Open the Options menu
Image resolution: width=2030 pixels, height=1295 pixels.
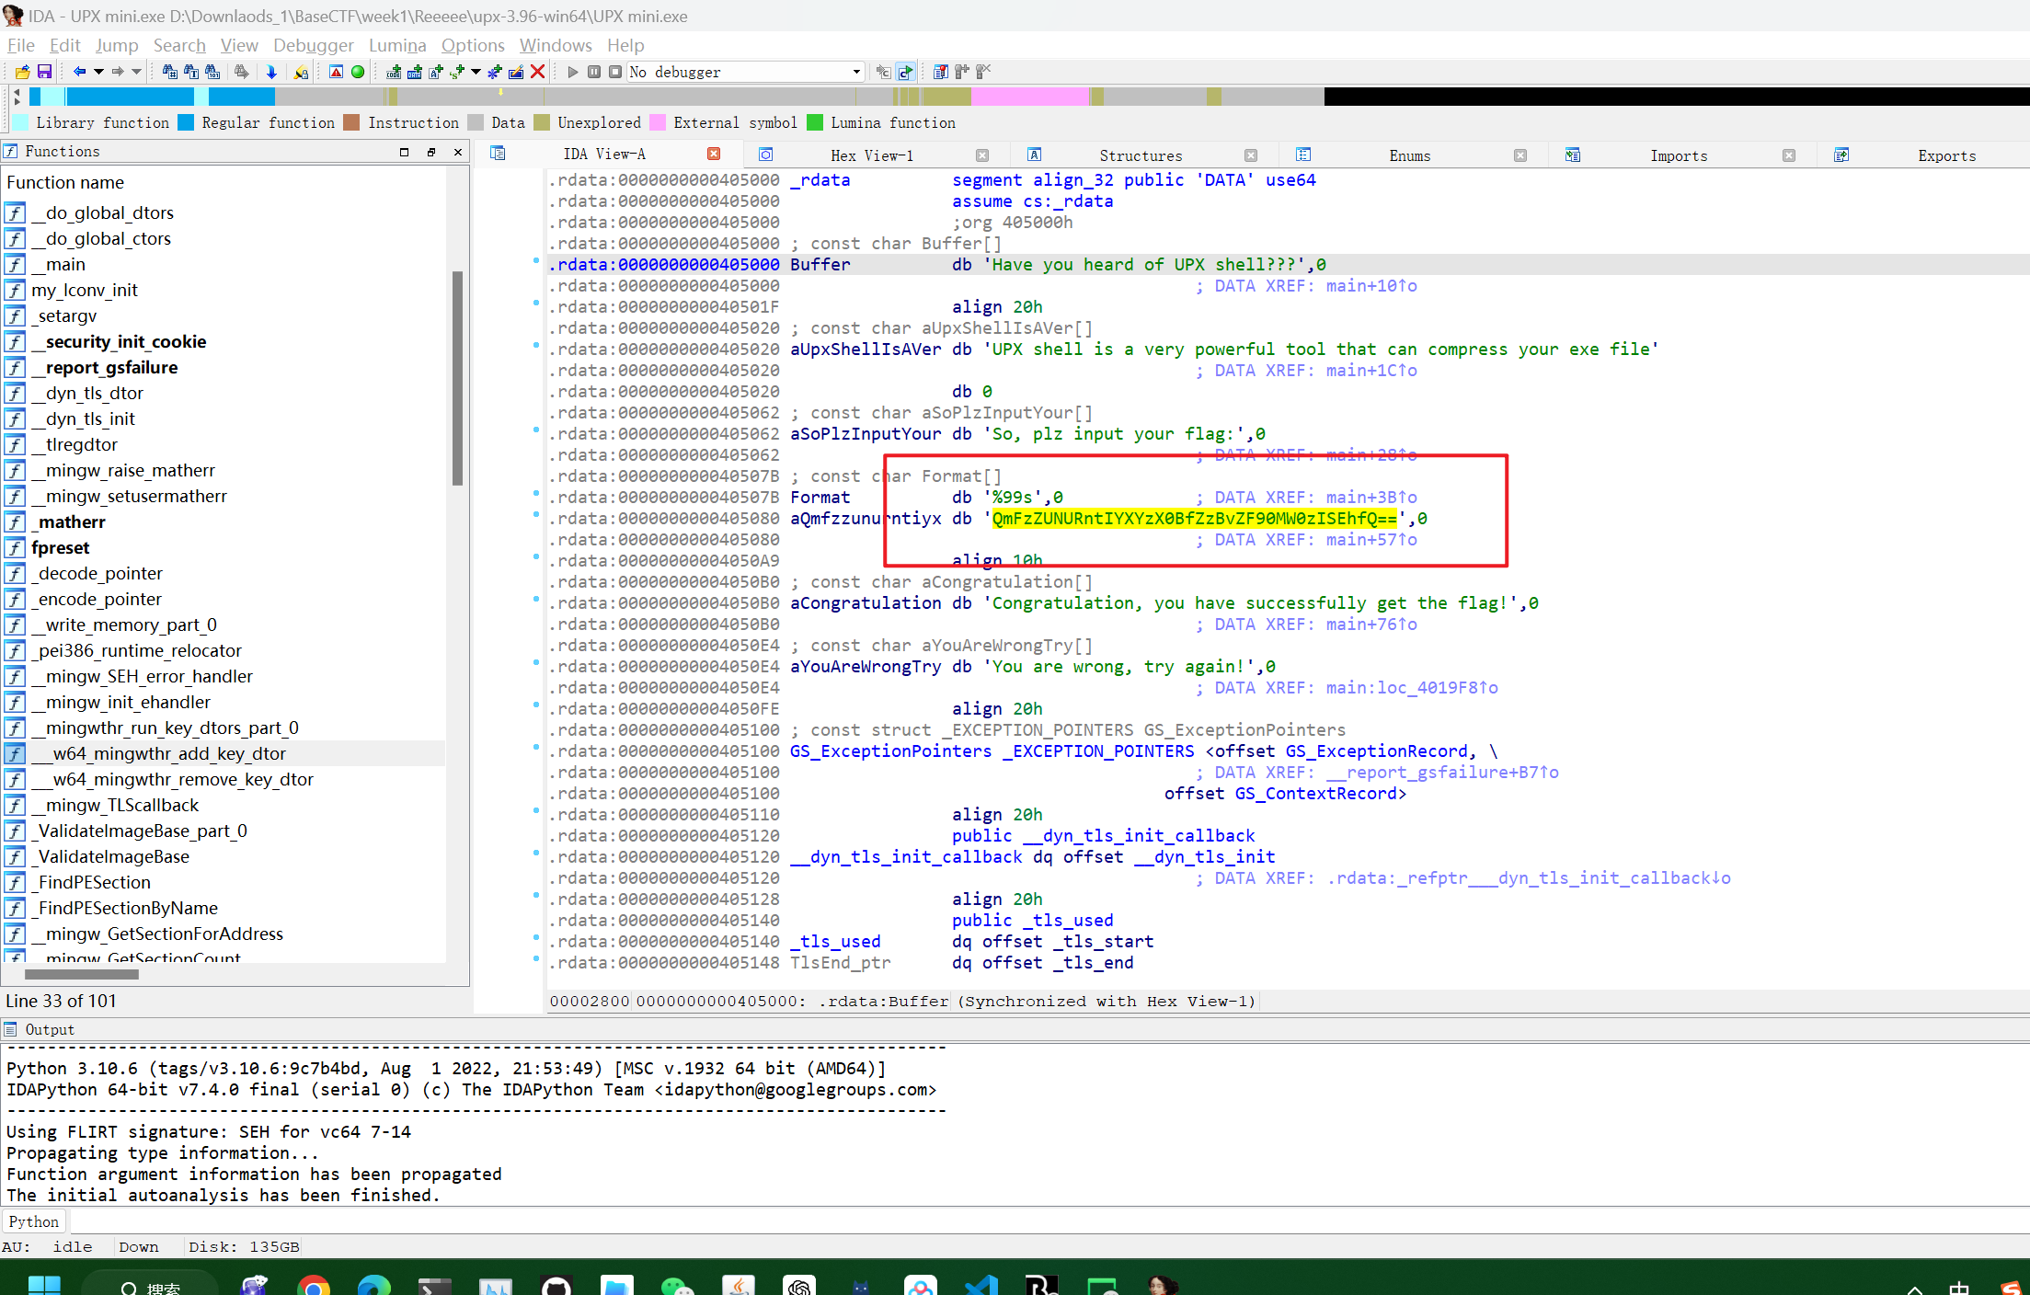point(473,45)
